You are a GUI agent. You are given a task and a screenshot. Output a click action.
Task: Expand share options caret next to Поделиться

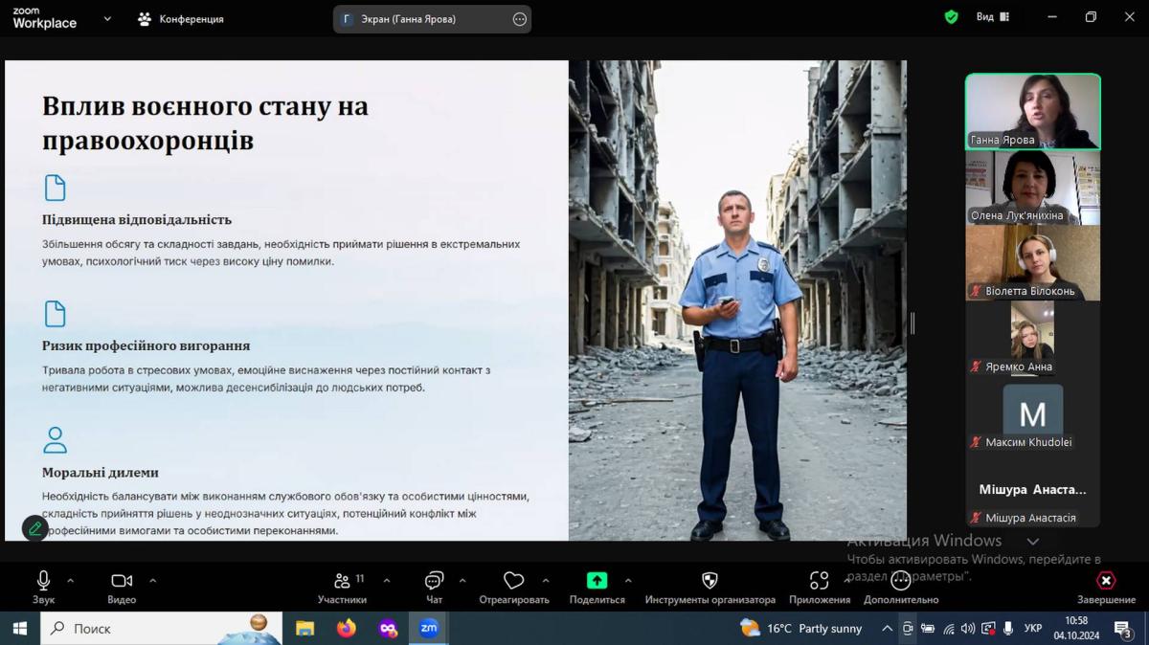628,580
